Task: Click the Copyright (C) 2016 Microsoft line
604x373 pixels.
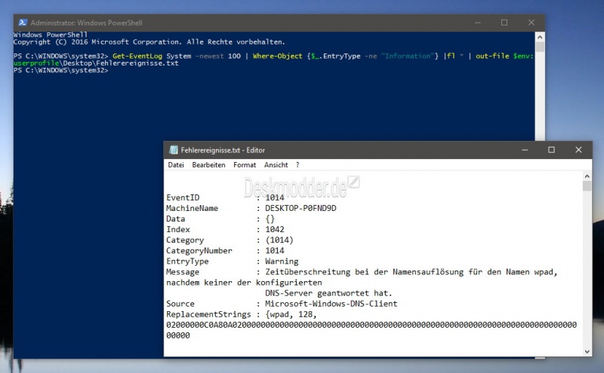Action: tap(149, 42)
